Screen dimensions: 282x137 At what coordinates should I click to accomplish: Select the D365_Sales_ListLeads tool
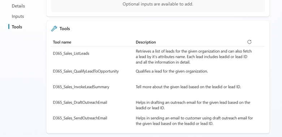pos(71,53)
